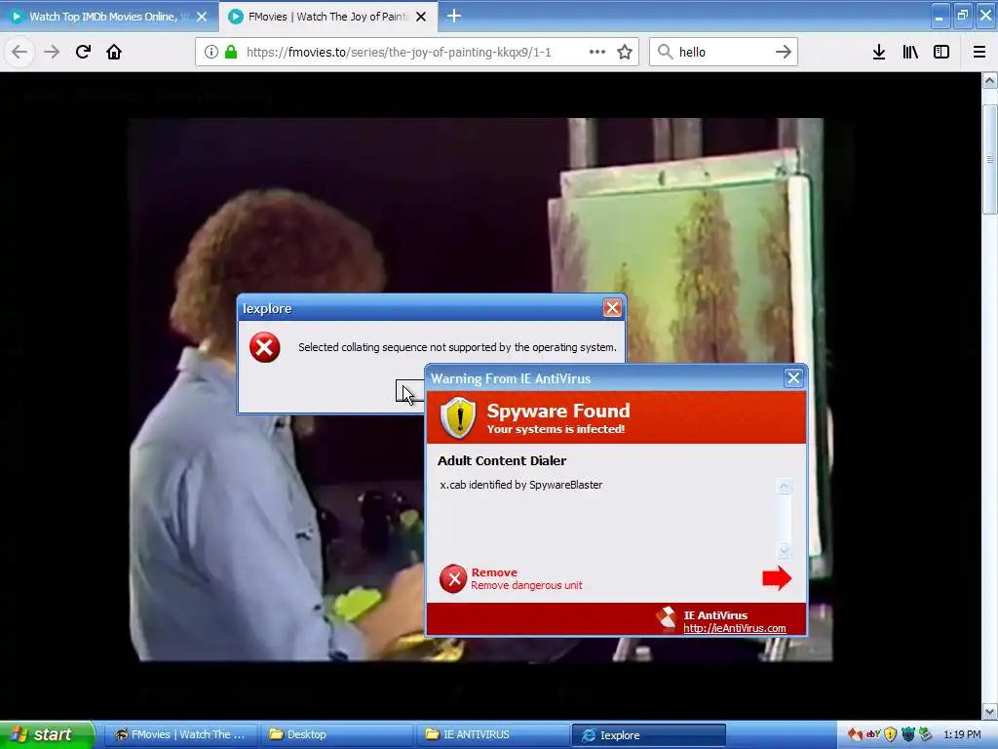Viewport: 998px width, 749px height.
Task: Open the downloads panel
Action: (x=879, y=52)
